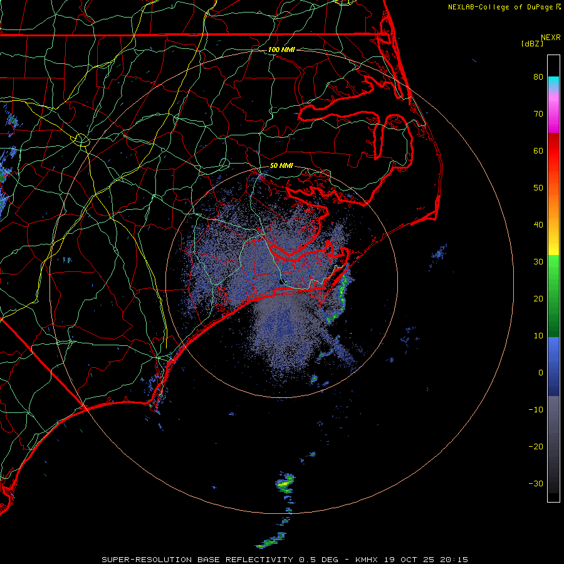The width and height of the screenshot is (564, 564).
Task: Click the 10 value on the dBZ scale
Action: click(x=538, y=336)
